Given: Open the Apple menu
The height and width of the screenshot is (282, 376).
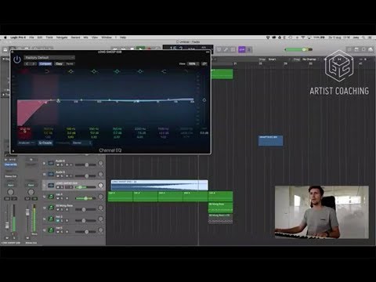Looking at the screenshot, I should 5,38.
